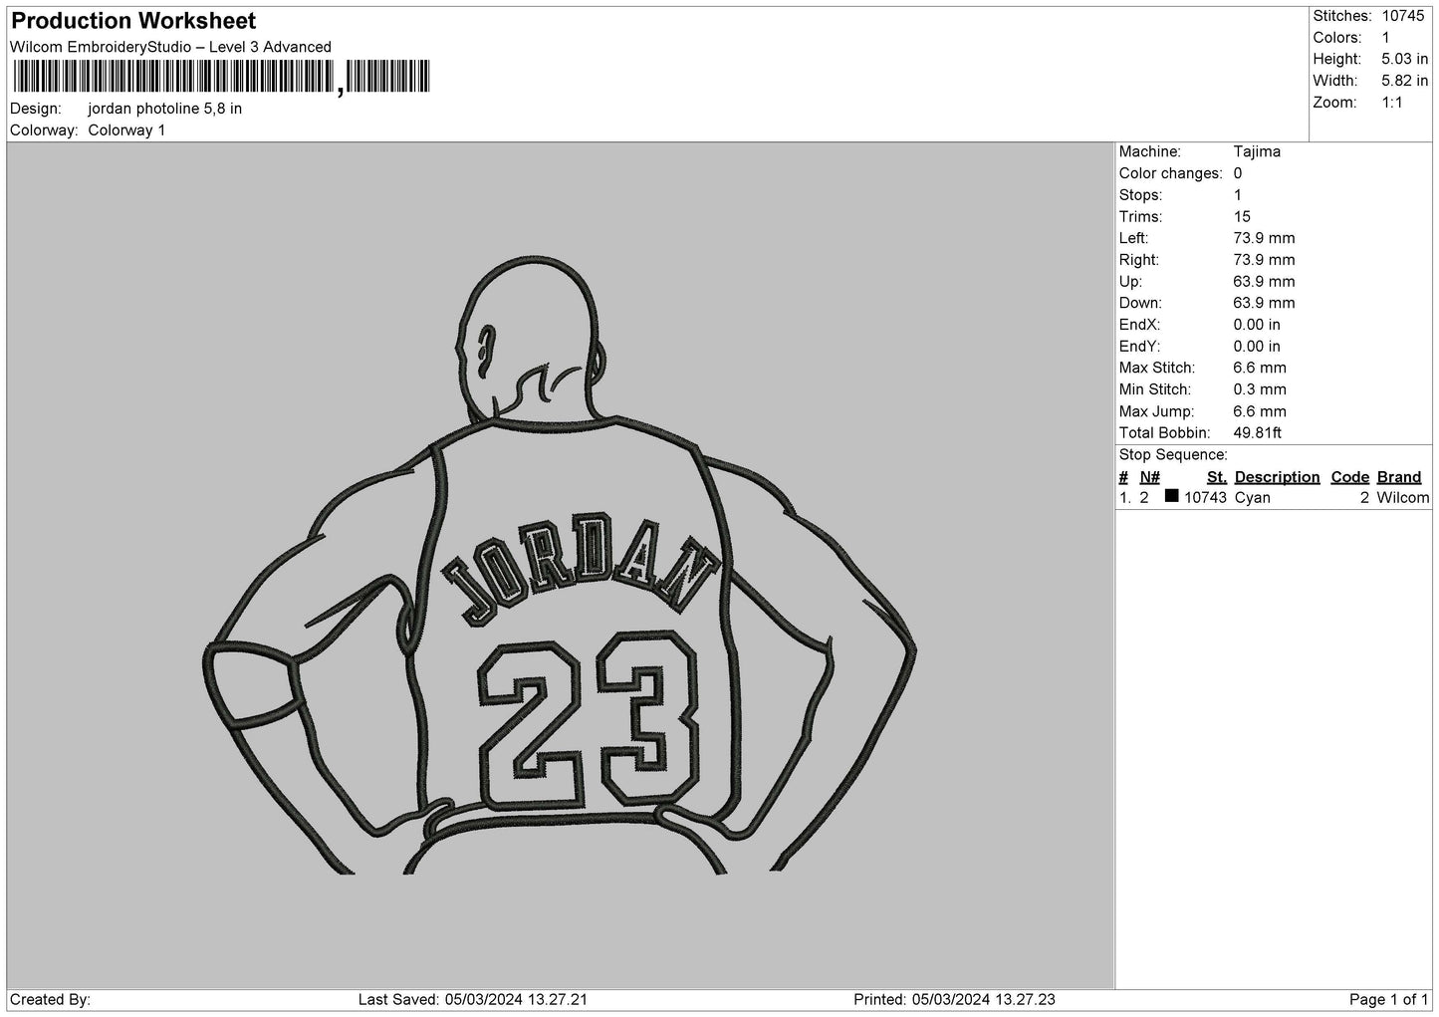Click the Stop Sequence heading
The height and width of the screenshot is (1017, 1439).
pyautogui.click(x=1173, y=455)
